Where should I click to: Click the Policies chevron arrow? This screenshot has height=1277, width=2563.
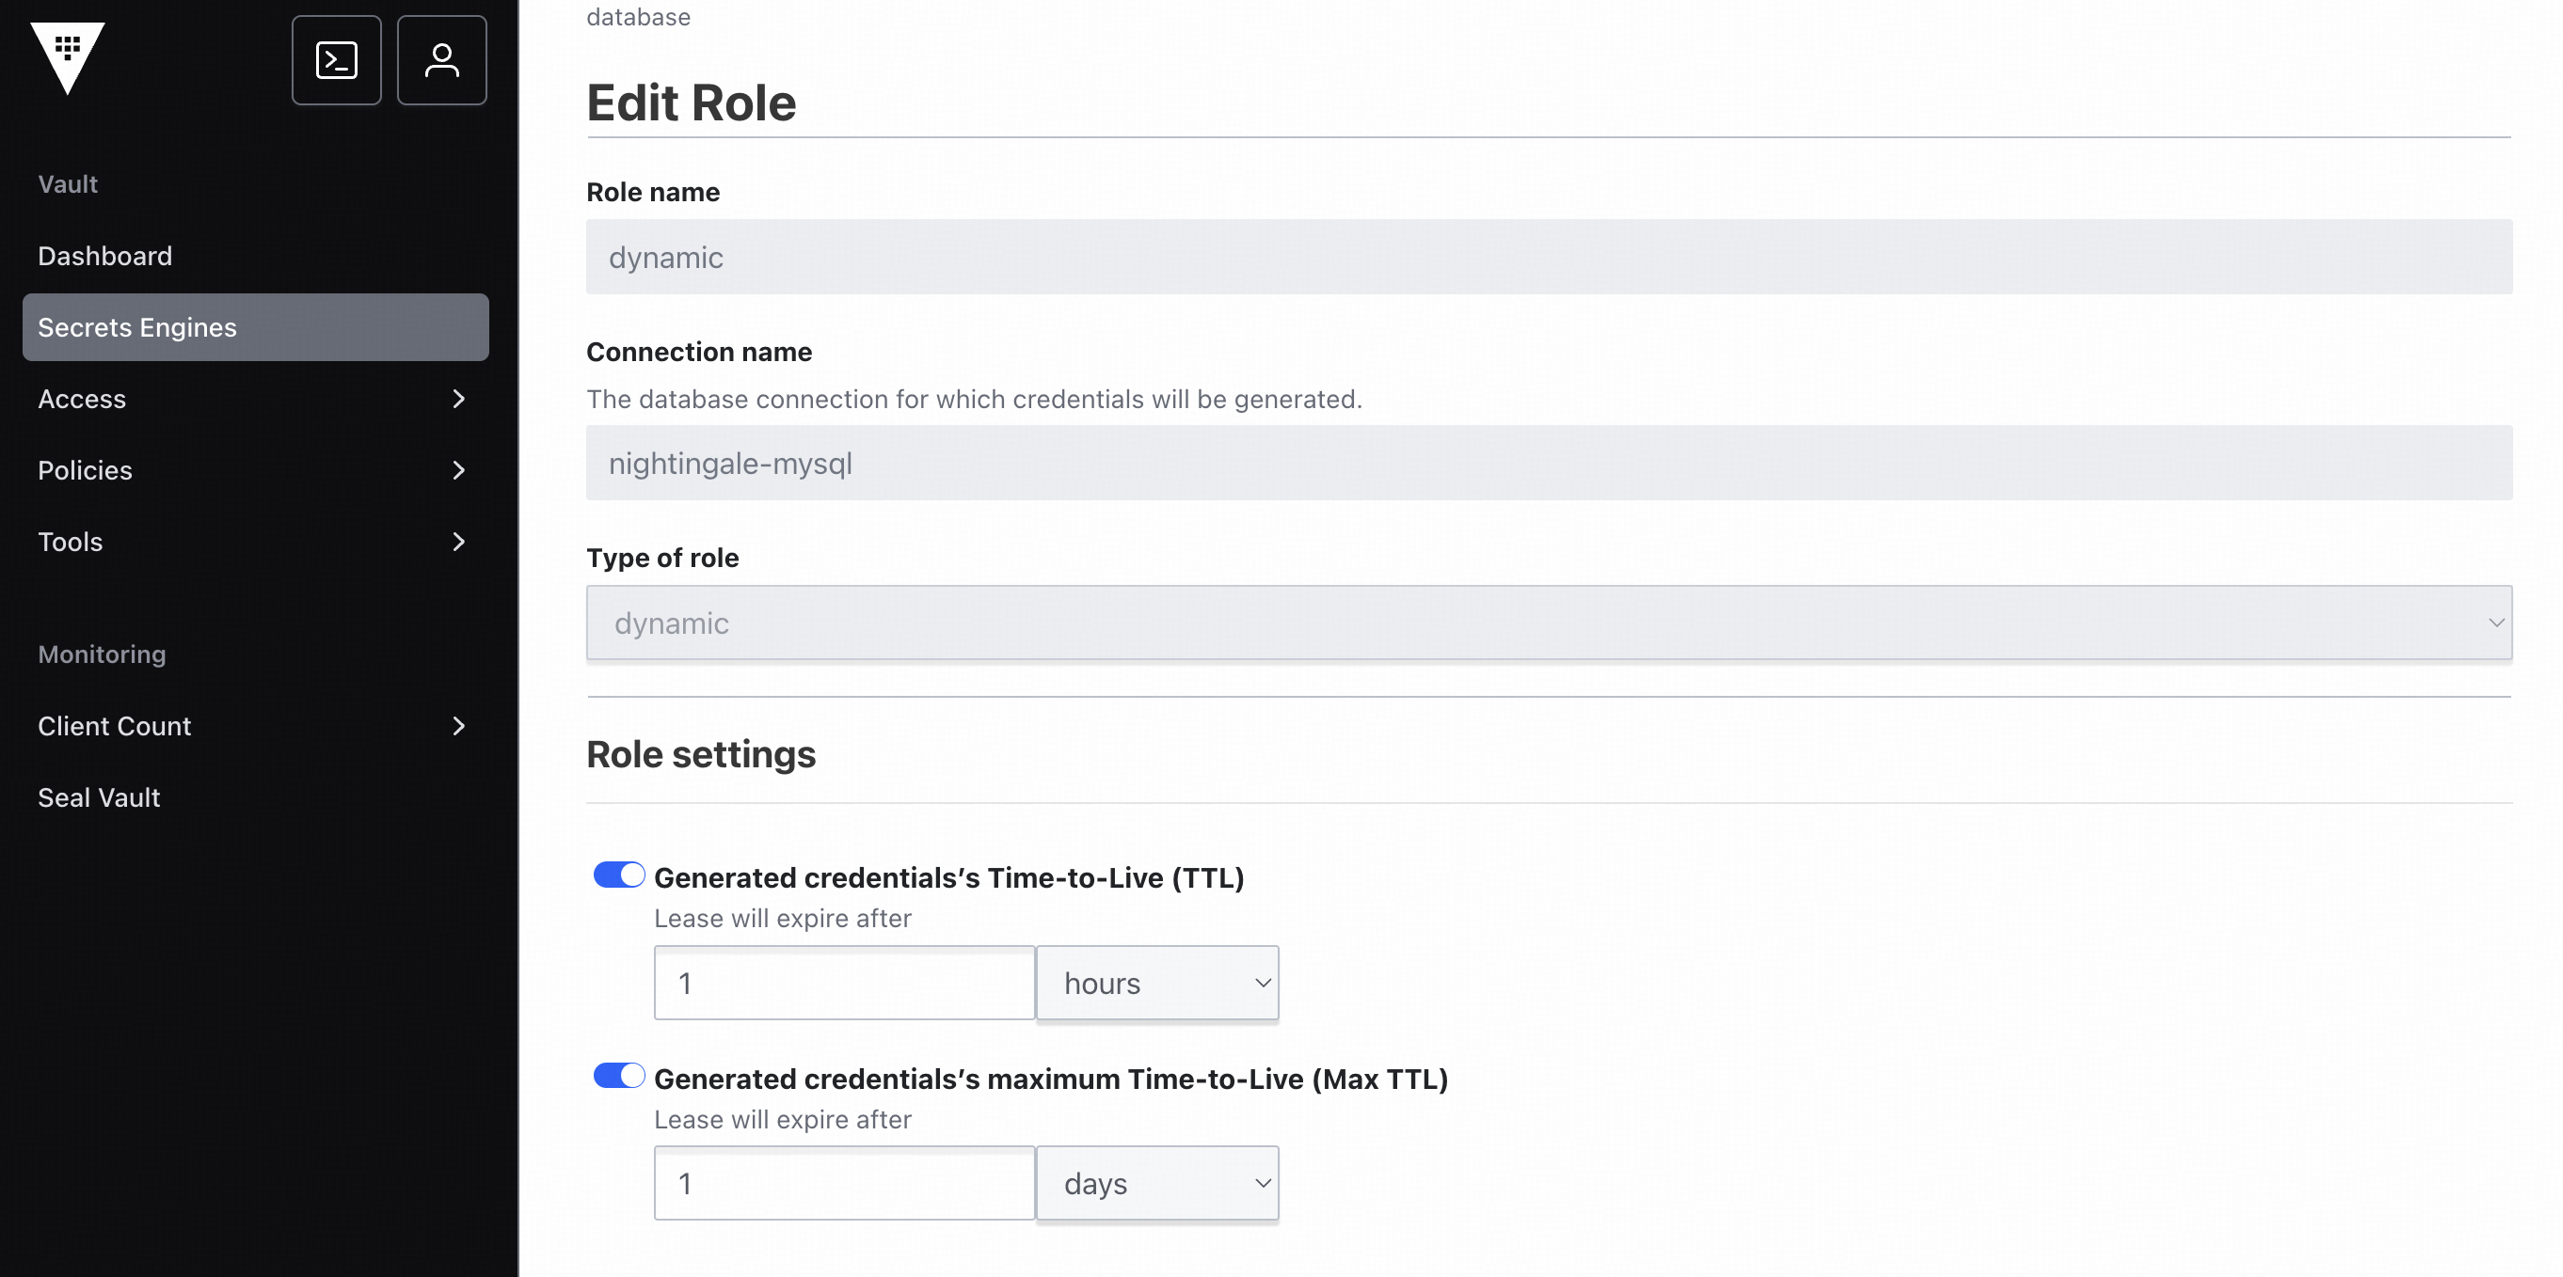[458, 470]
